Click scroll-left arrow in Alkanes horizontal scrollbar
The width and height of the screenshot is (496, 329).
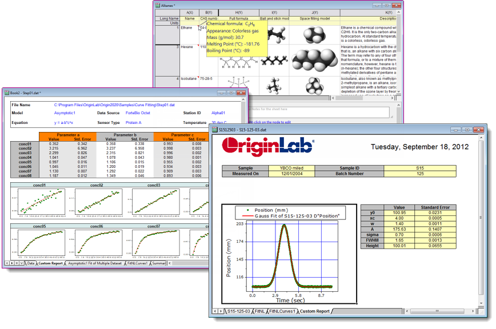click(333, 98)
